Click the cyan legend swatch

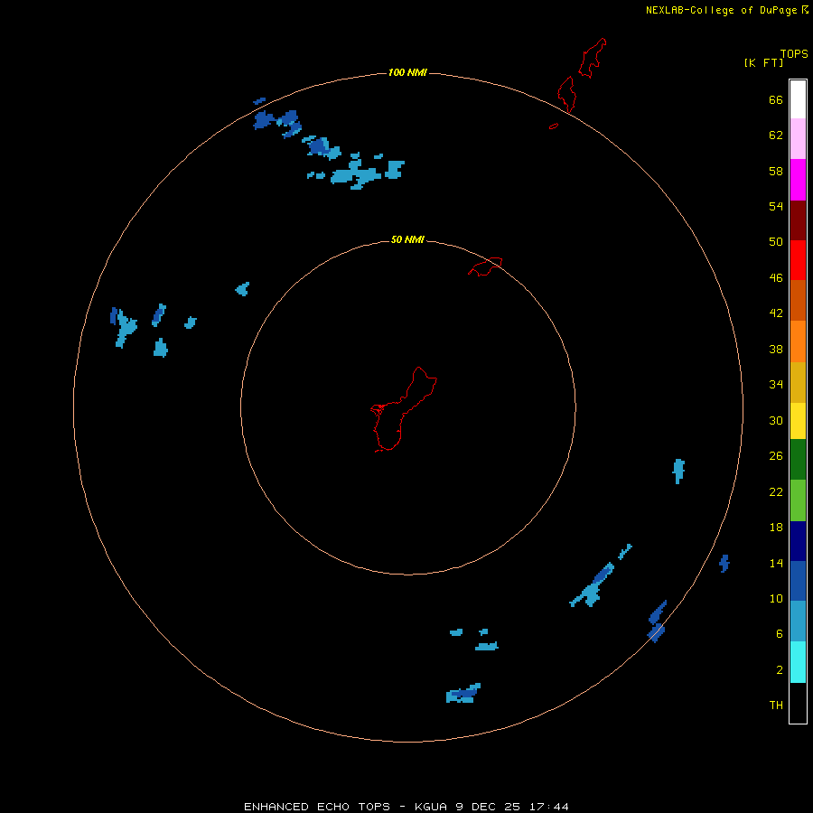point(798,662)
